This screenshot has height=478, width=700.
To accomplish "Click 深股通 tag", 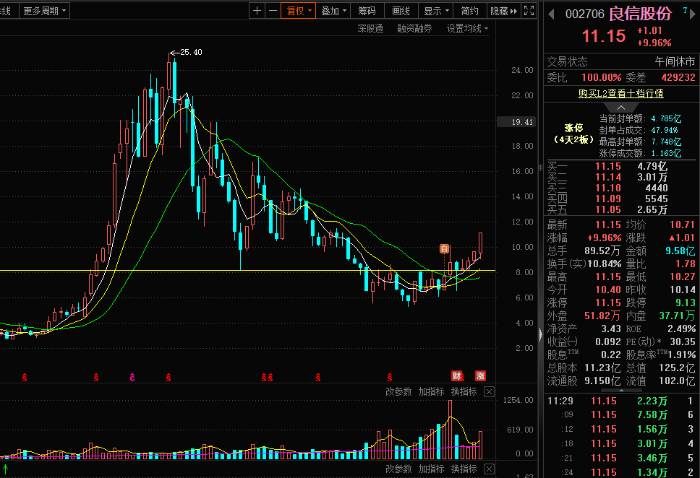I will [370, 29].
